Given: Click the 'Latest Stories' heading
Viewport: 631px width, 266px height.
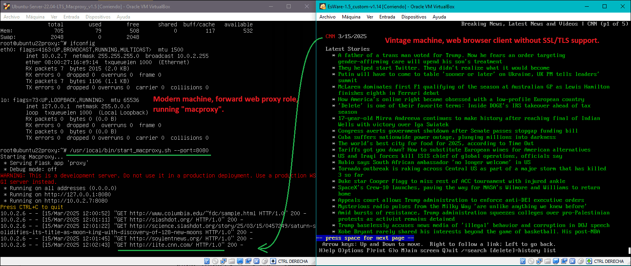Looking at the screenshot, I should pos(347,49).
